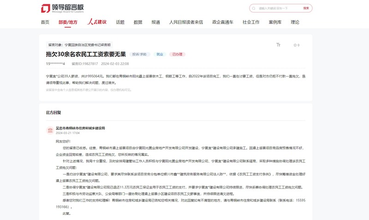Viewport: 369px width, 220px height.
Task: Select the 部委/地方 tab
Action: point(68,22)
